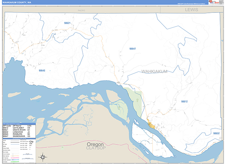This screenshot has width=225, height=164.
Task: Click grid location 'D1' in index table
Action: click(29, 130)
